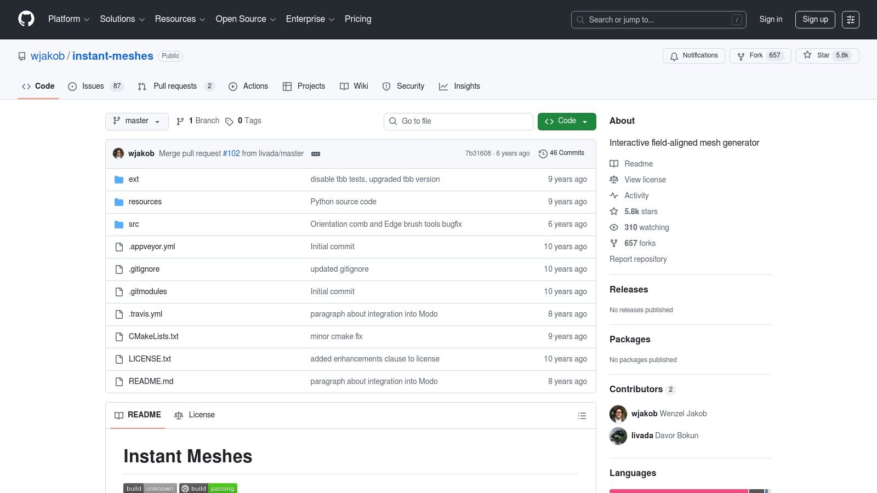Click the pink language bar segment

679,490
